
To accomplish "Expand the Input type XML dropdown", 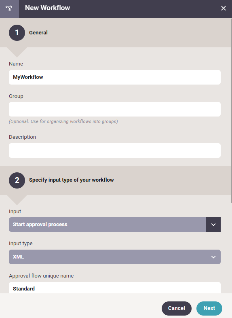I will click(115, 257).
